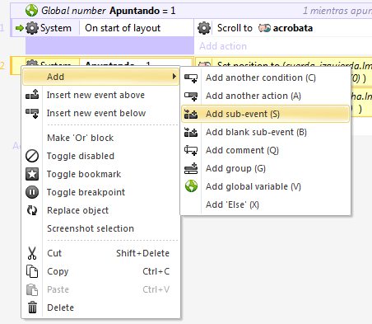Screen dimensions: 372x324
Task: Click the faded Add action link
Action: [x=223, y=46]
